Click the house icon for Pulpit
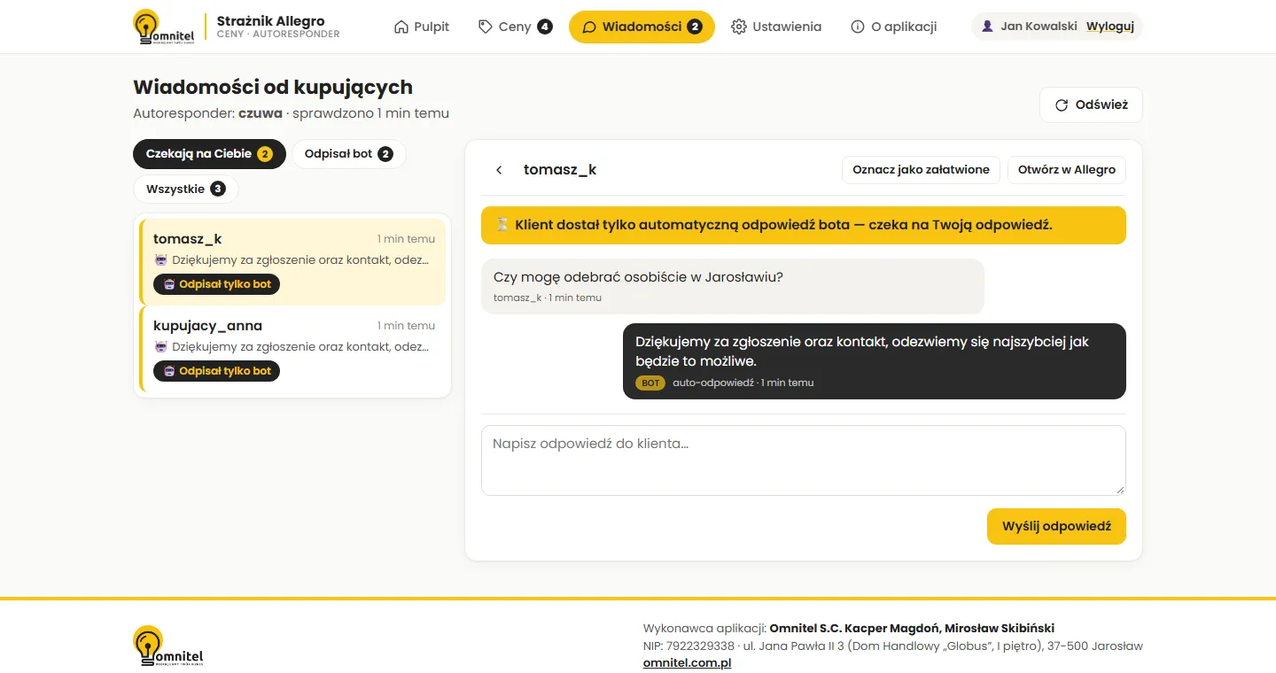The height and width of the screenshot is (673, 1276). point(401,27)
